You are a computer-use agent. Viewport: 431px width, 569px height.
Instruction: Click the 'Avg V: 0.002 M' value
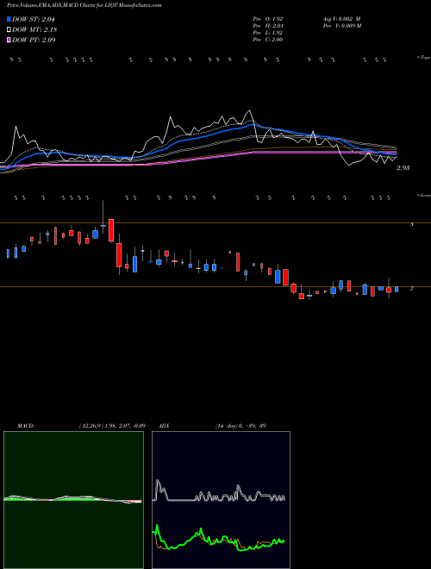click(341, 18)
